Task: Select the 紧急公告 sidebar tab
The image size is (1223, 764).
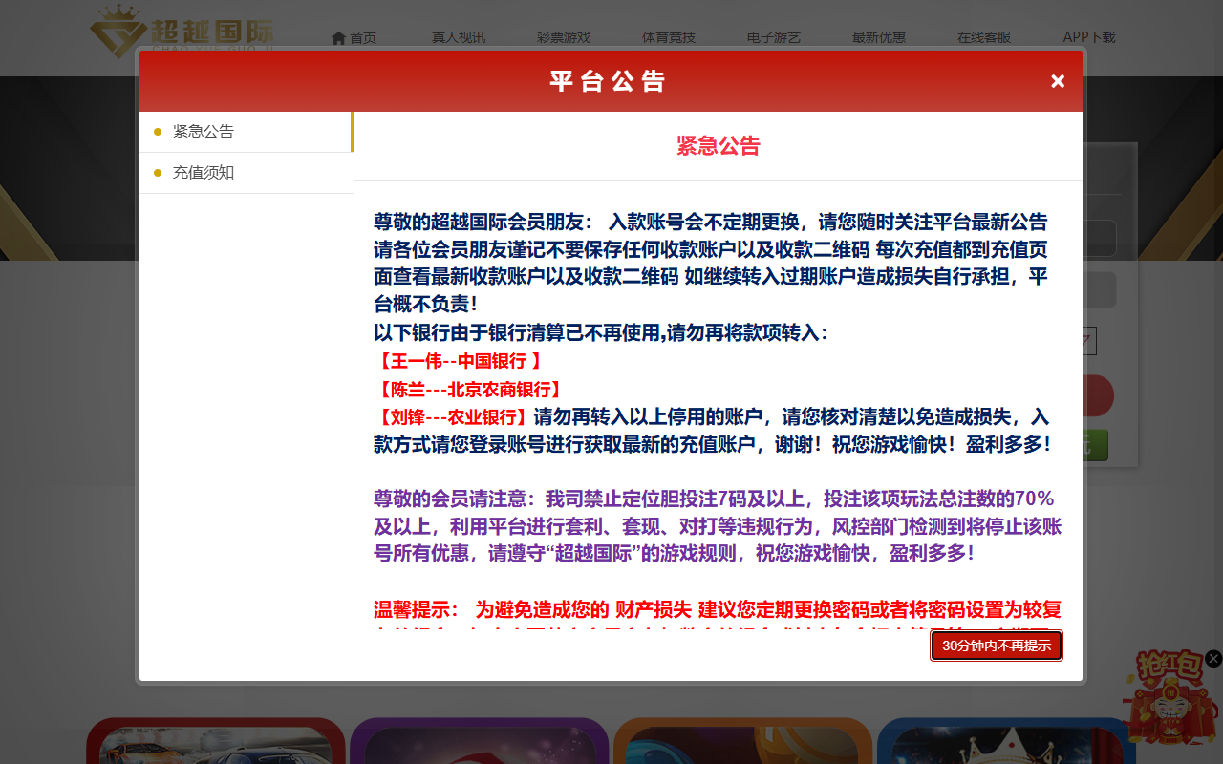Action: click(x=246, y=132)
